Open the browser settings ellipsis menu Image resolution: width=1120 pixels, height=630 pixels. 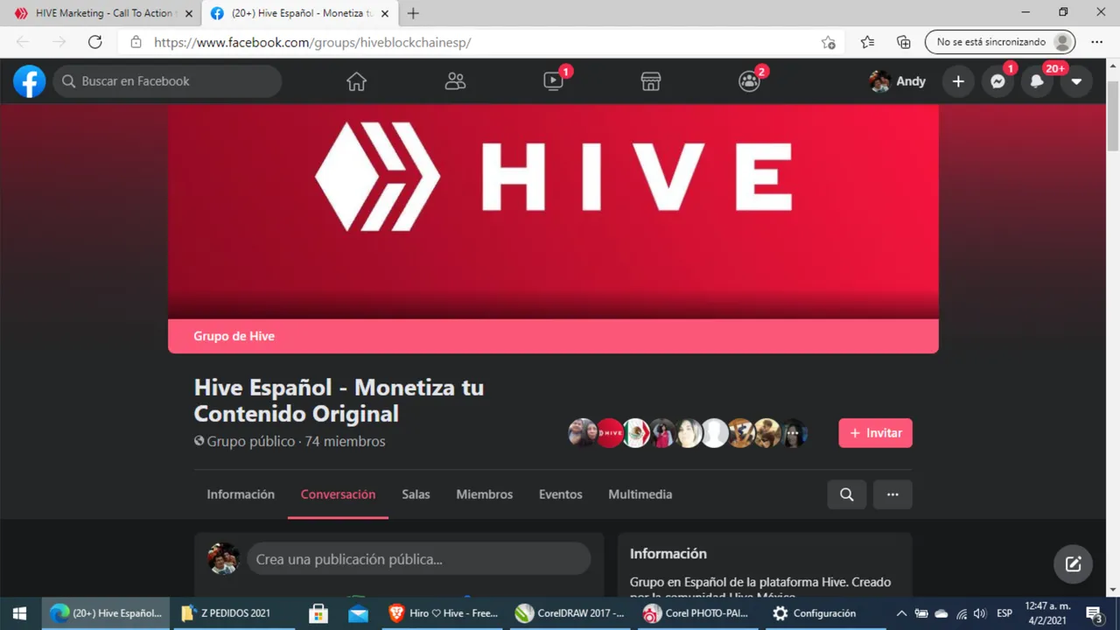(x=1097, y=42)
